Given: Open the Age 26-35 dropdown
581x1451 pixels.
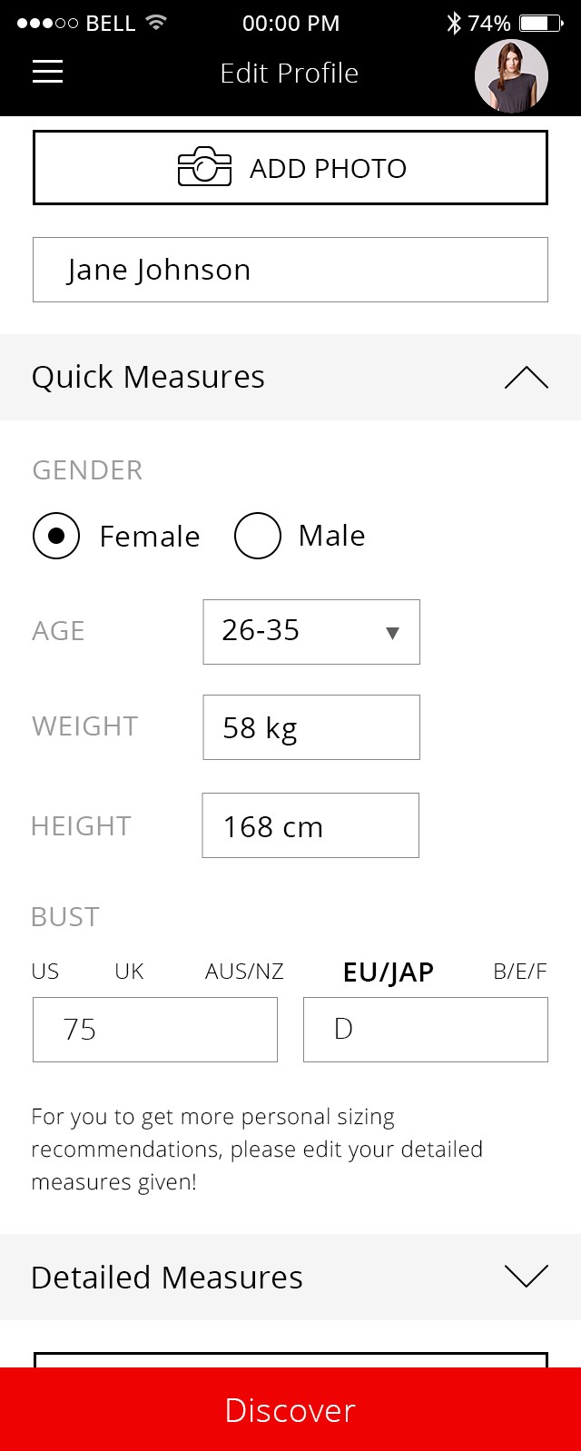Looking at the screenshot, I should [x=311, y=632].
